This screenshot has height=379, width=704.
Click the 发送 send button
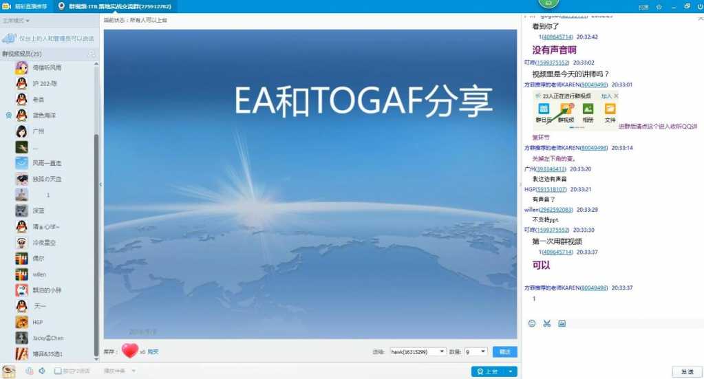click(687, 371)
